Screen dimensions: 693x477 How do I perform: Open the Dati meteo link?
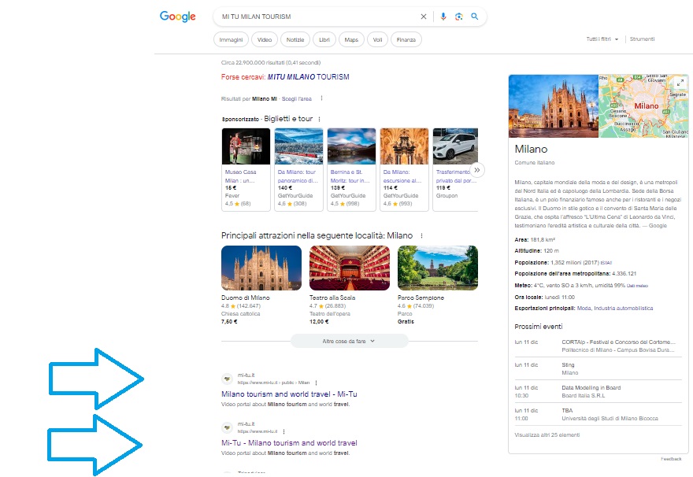coord(637,286)
